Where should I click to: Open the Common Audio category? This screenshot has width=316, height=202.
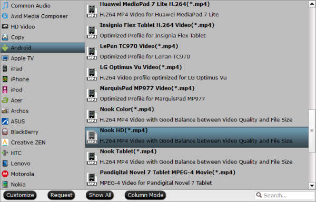pos(43,6)
